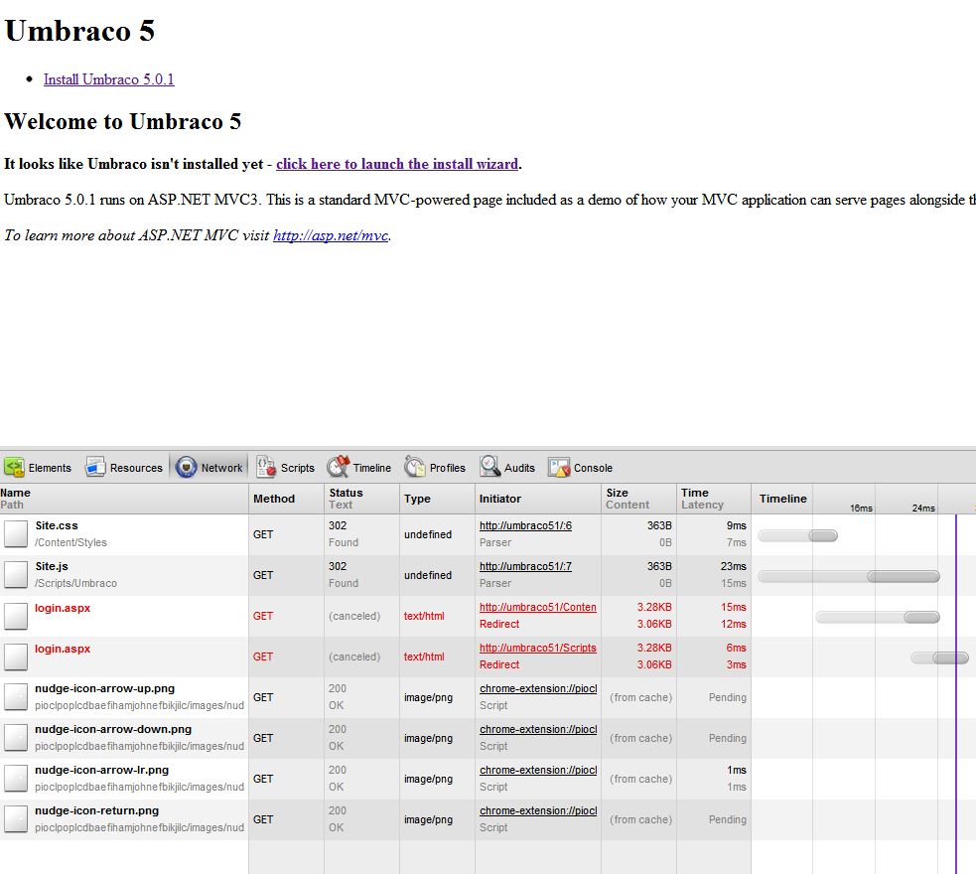Click the 9ms time value
The height and width of the screenshot is (874, 976).
pyautogui.click(x=737, y=525)
